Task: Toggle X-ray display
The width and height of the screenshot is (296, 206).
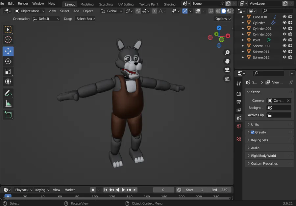Action: (x=211, y=11)
